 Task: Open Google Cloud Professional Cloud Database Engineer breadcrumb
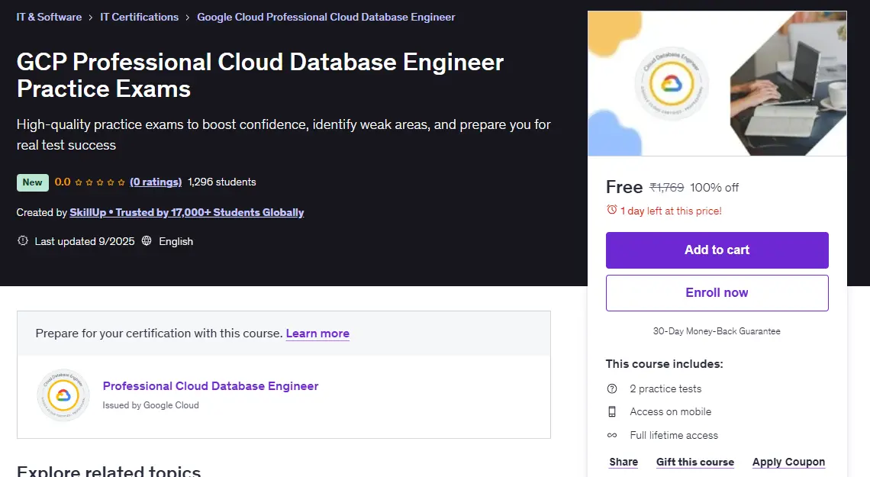(326, 18)
